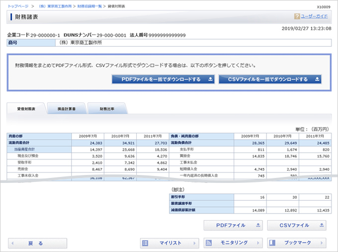
Task: Click left arrow icon on 戻る button
Action: pos(12,243)
